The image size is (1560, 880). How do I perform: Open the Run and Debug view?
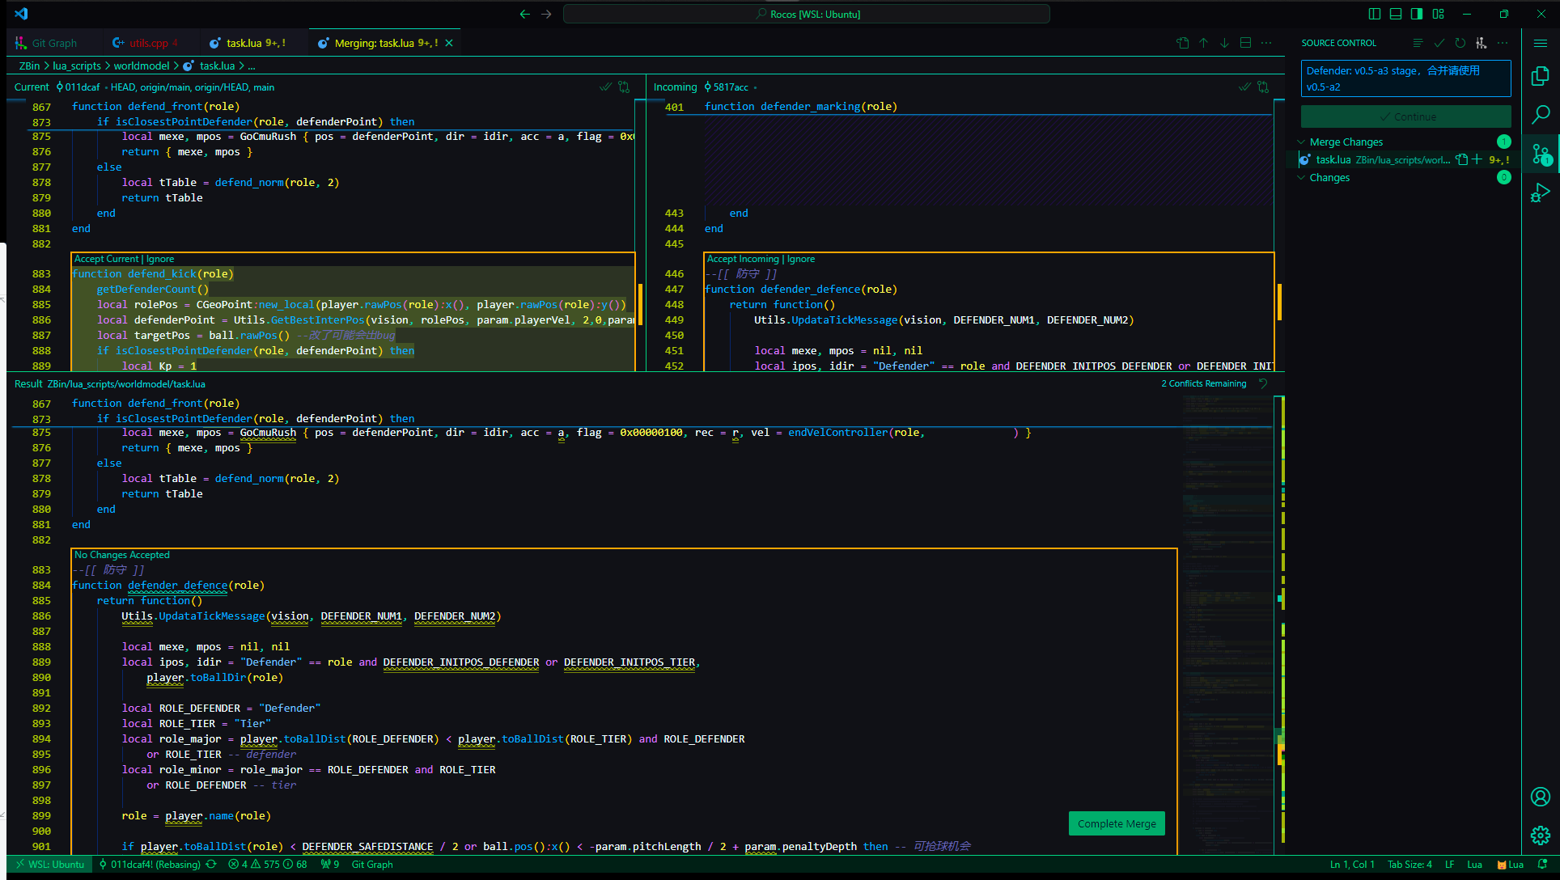tap(1540, 192)
